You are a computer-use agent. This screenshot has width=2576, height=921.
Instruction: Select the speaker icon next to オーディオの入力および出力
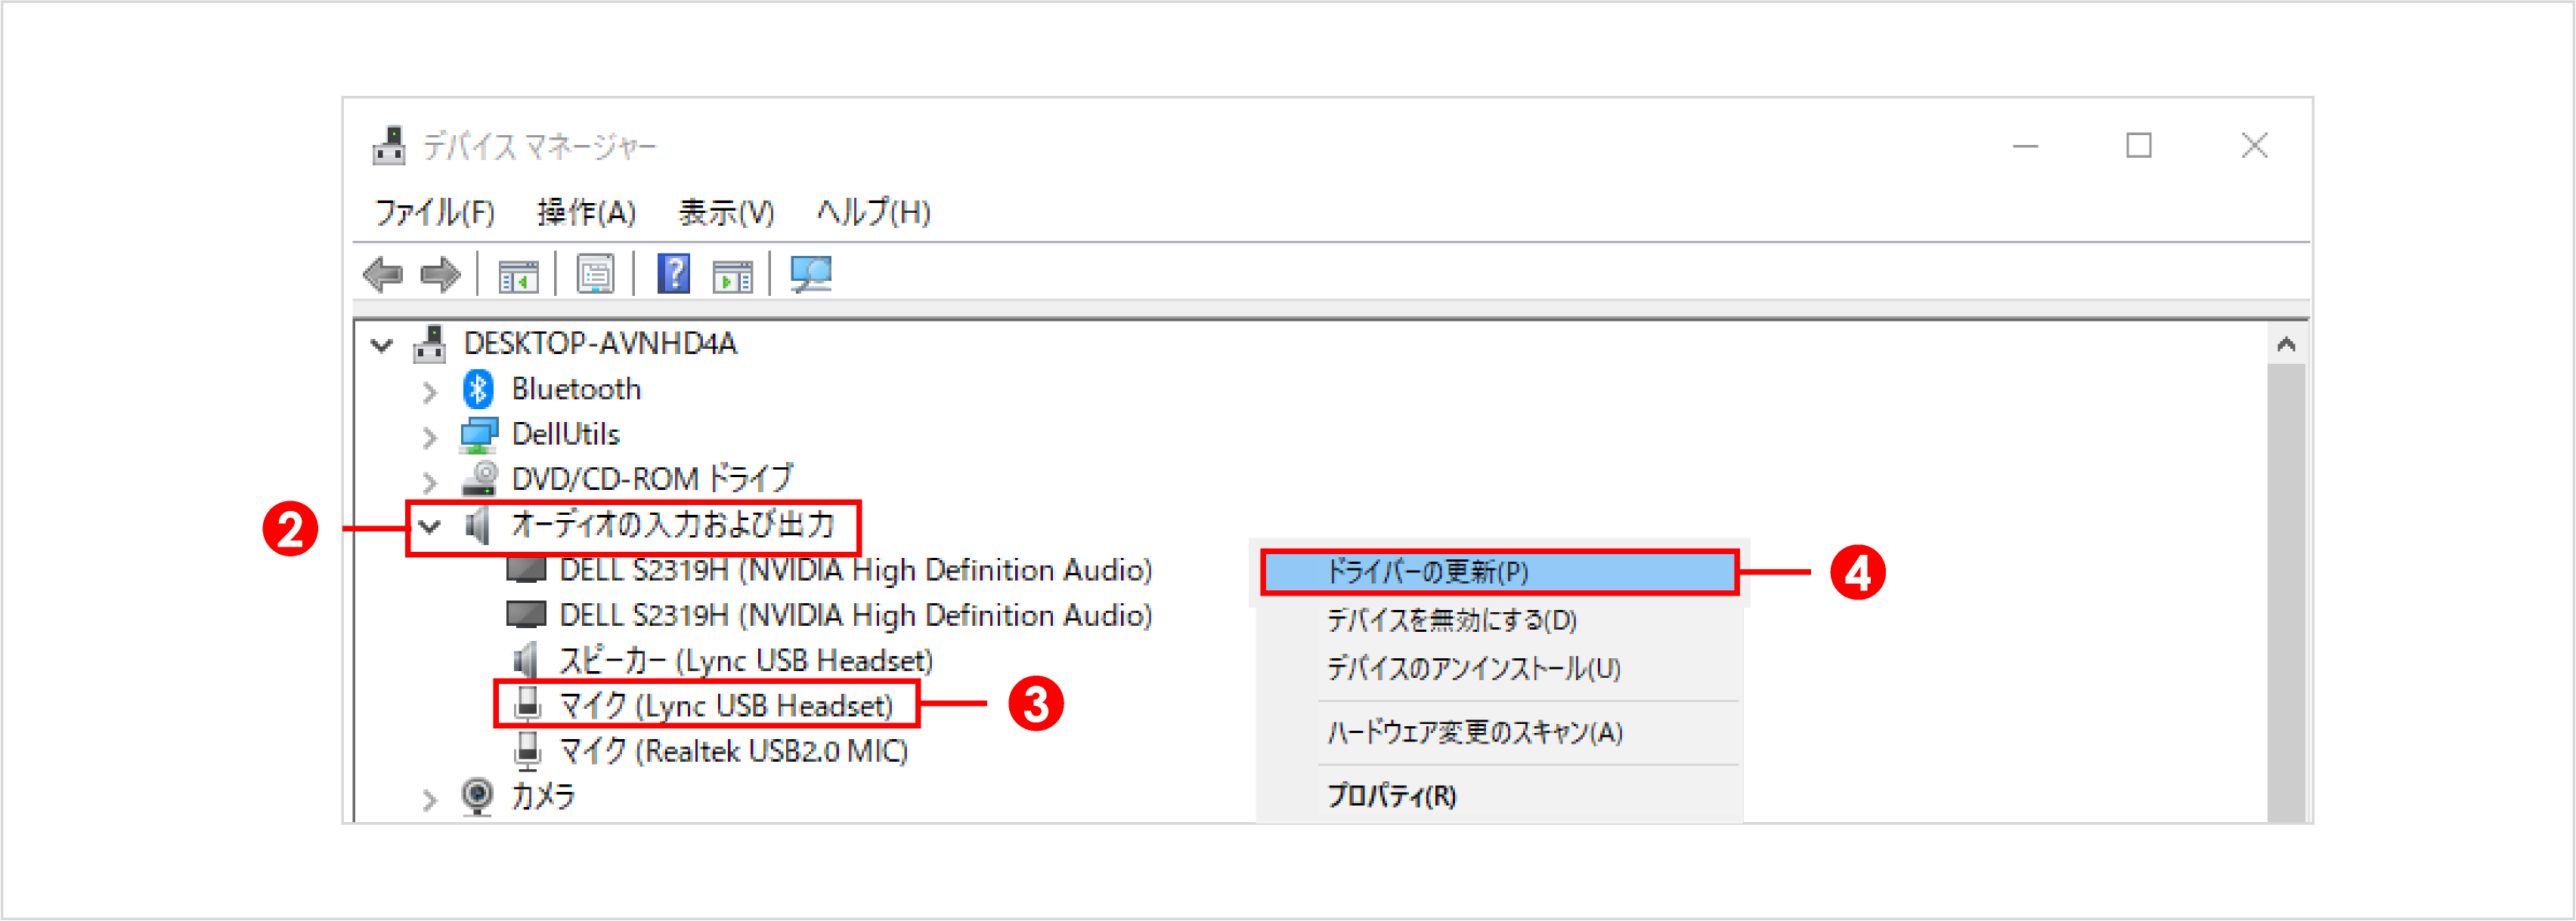(477, 525)
